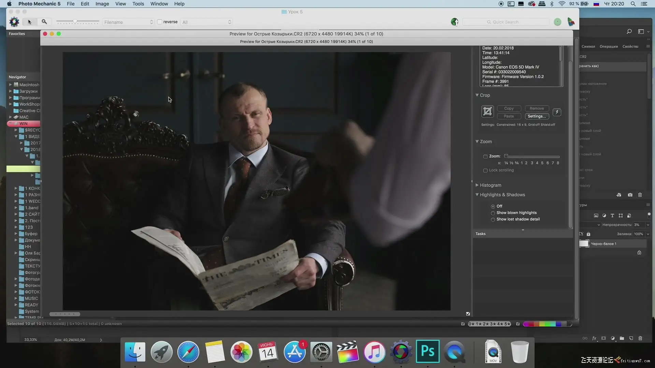Click the Photo Mechanic gear logo icon
Screen dimensions: 655x368
pos(14,22)
